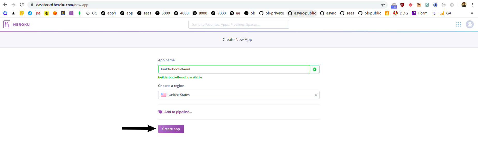Bookmark this page with the star icon
The height and width of the screenshot is (151, 478).
click(x=383, y=5)
